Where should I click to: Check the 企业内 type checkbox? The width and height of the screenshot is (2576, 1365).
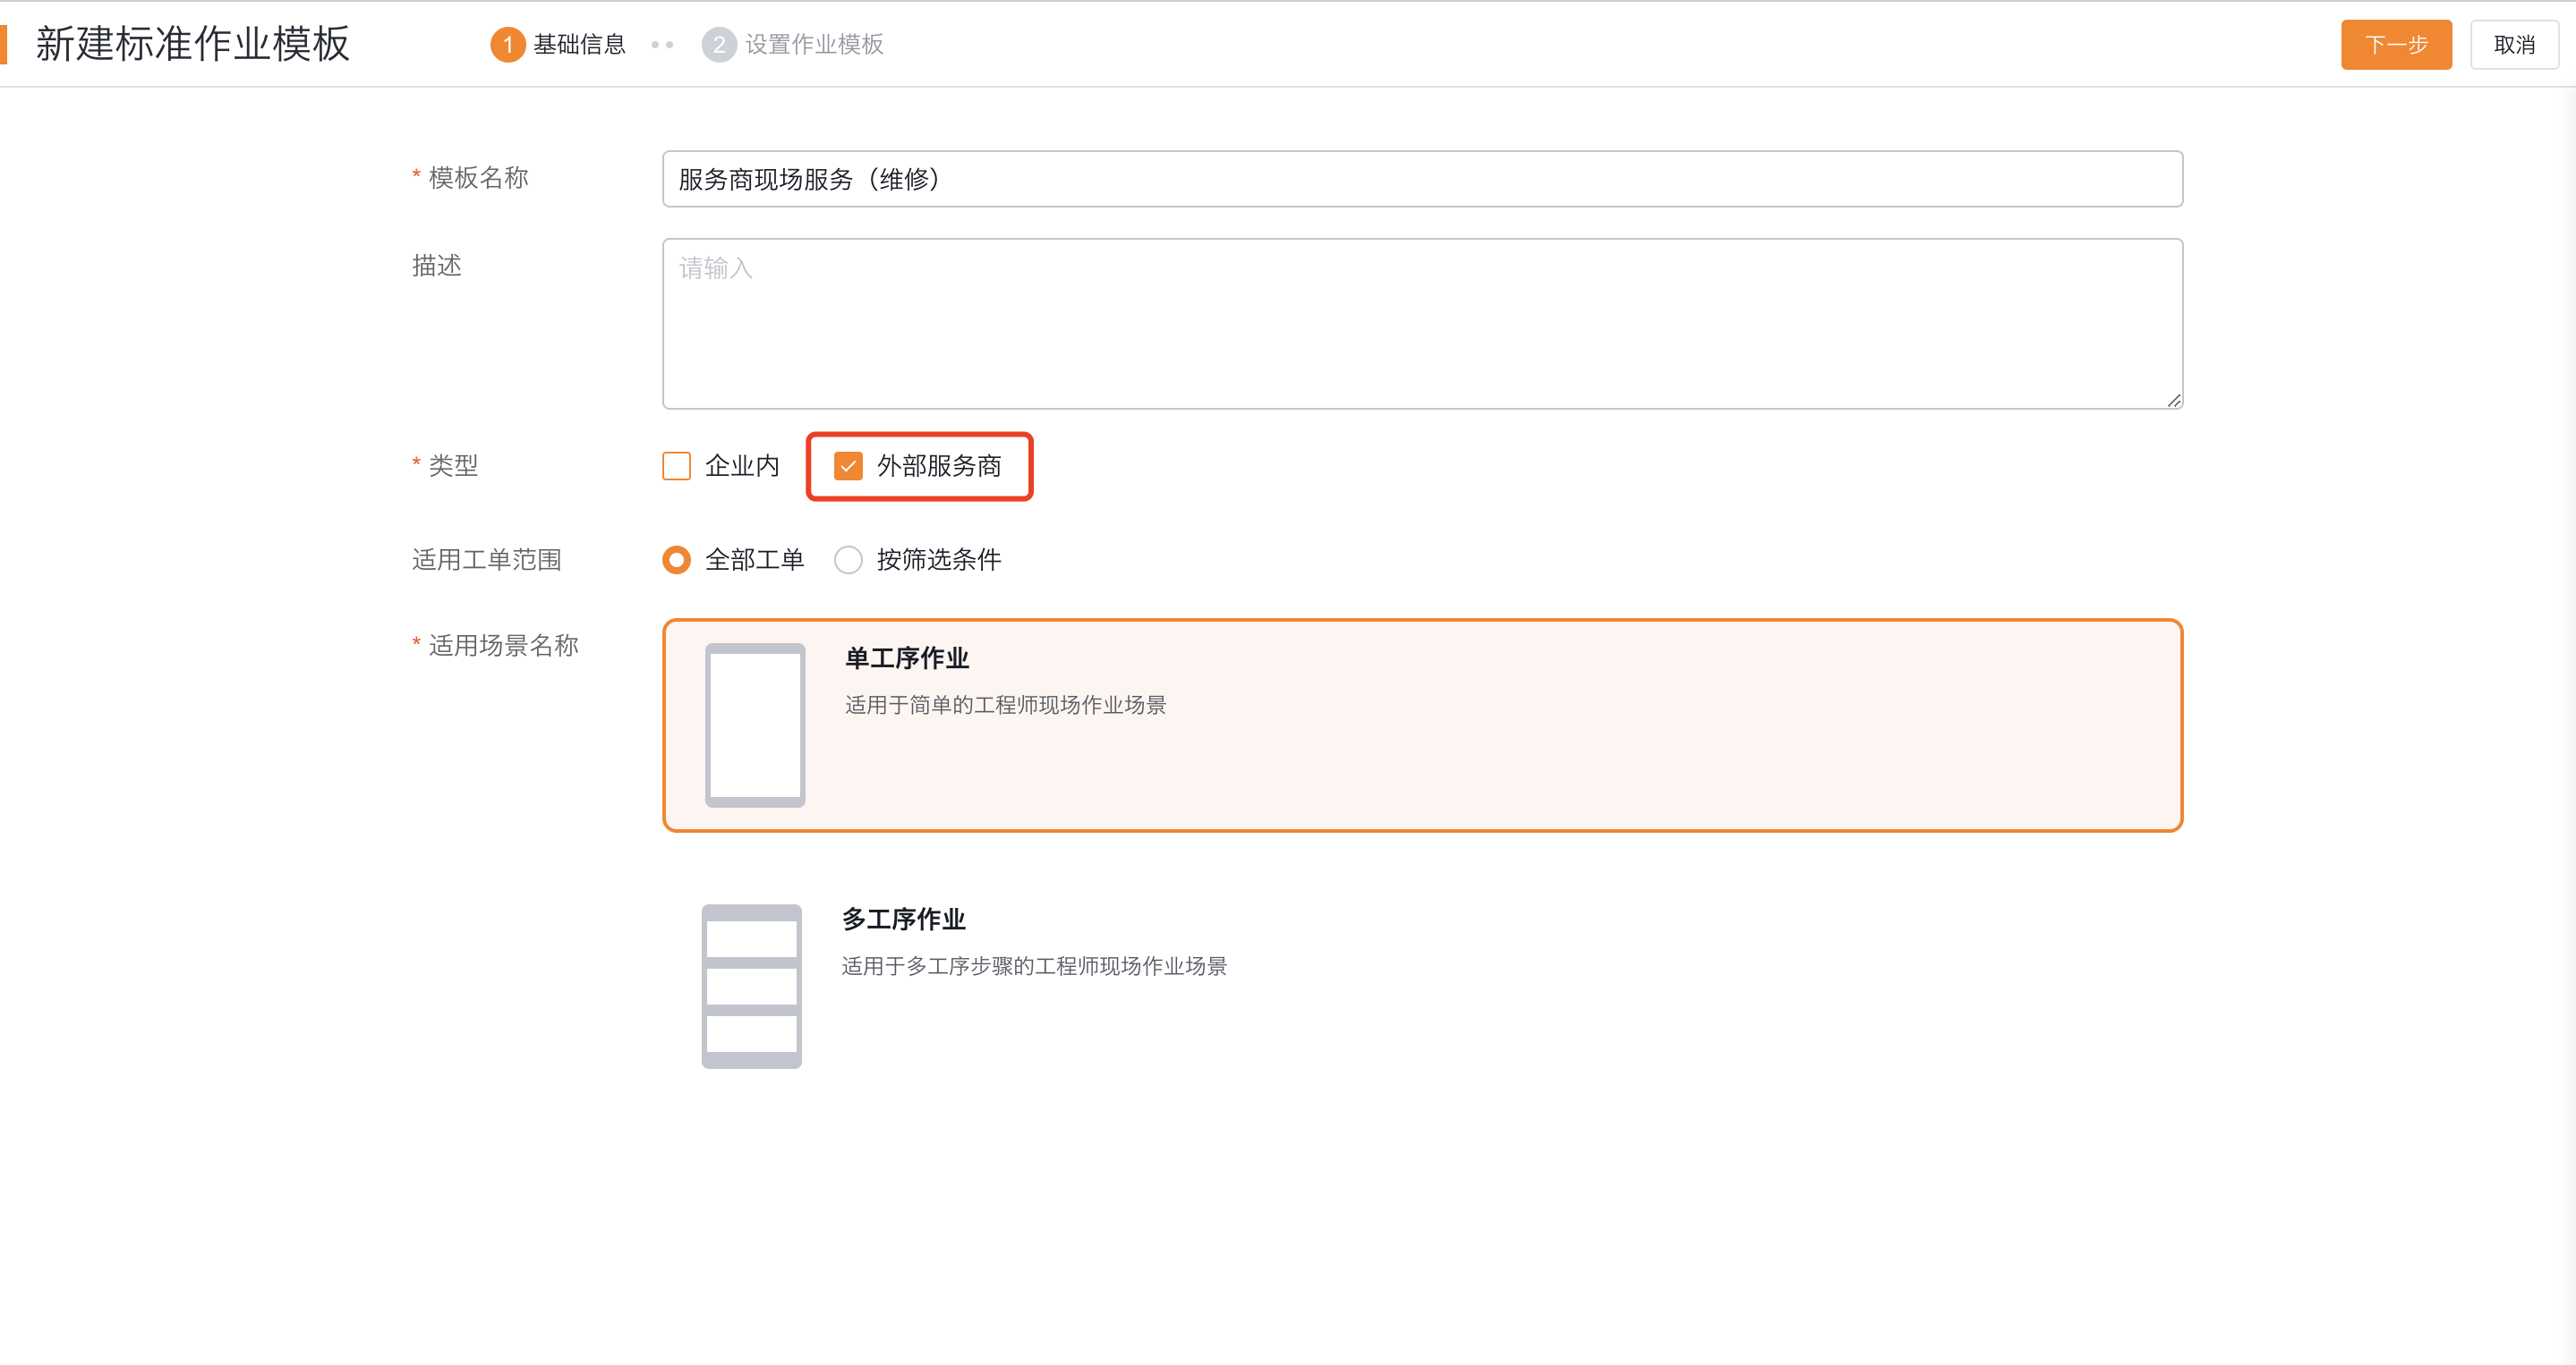[677, 467]
